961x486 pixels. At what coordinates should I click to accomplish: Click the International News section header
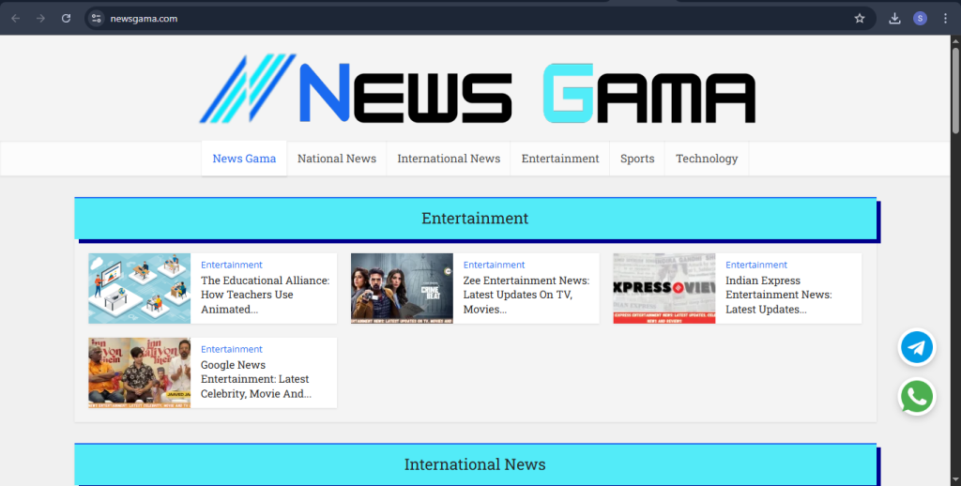tap(475, 464)
